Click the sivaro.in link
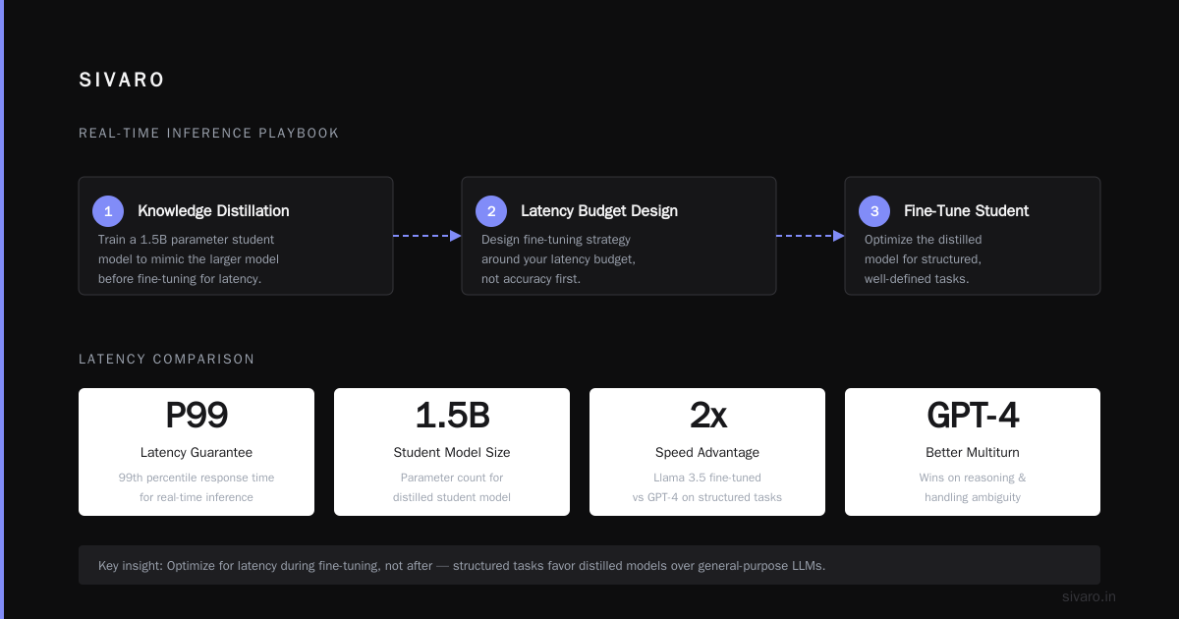The image size is (1179, 619). pyautogui.click(x=1089, y=596)
